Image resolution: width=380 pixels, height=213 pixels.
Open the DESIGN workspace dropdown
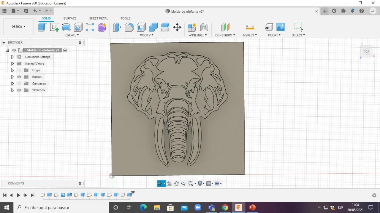tap(18, 27)
